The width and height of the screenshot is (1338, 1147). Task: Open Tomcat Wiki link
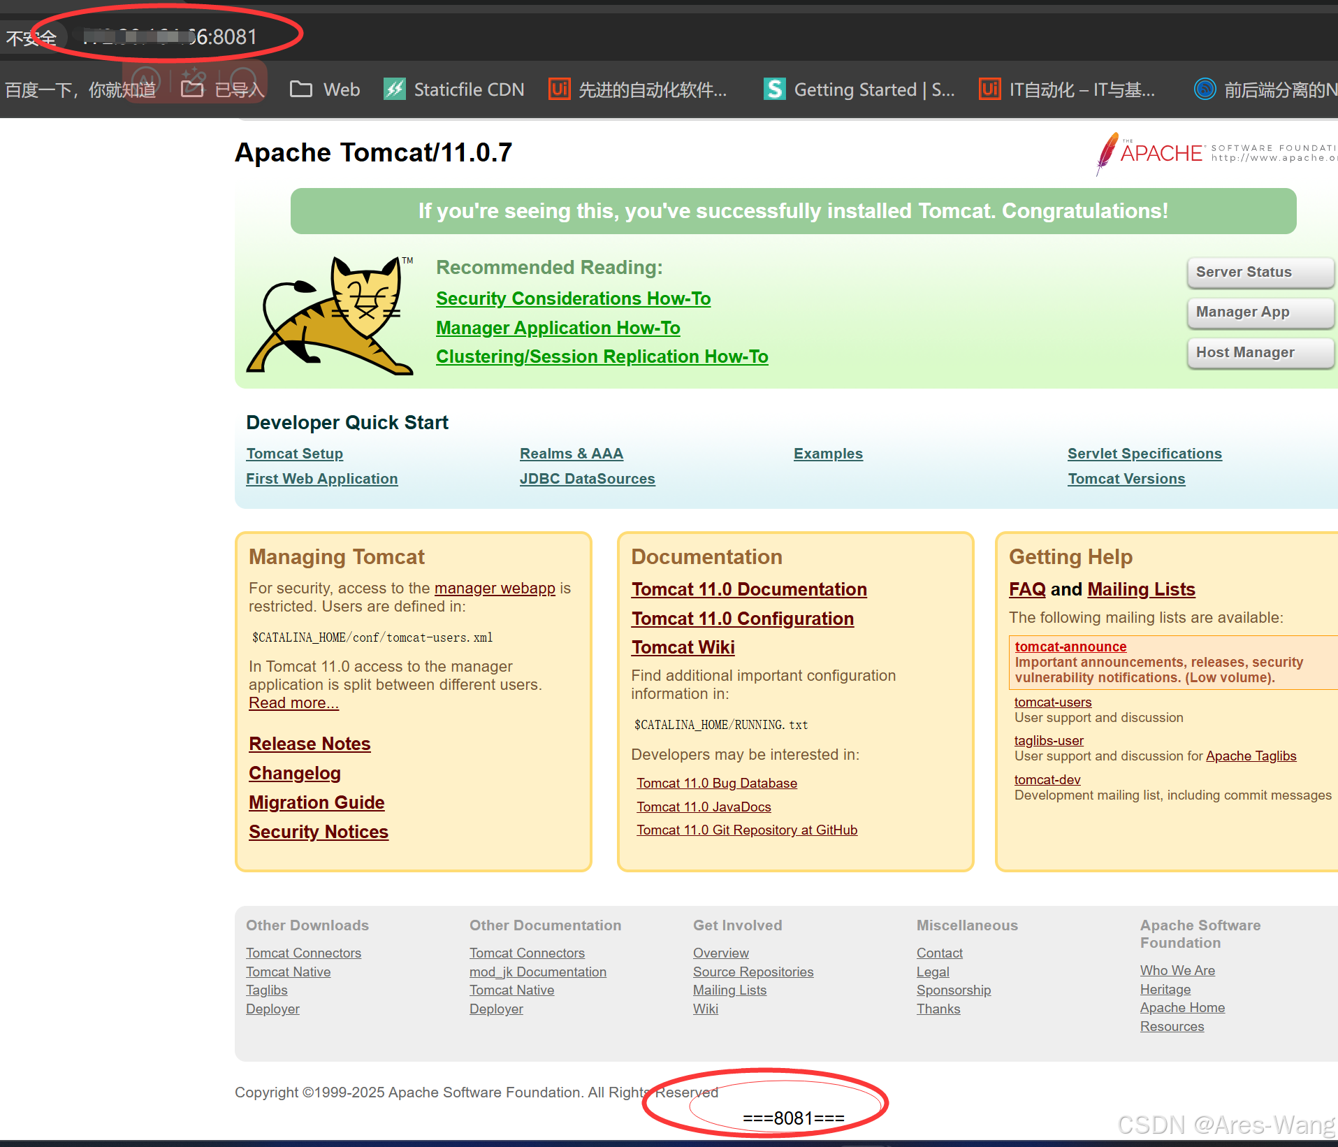(x=683, y=647)
